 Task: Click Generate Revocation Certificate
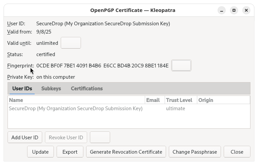point(126,152)
